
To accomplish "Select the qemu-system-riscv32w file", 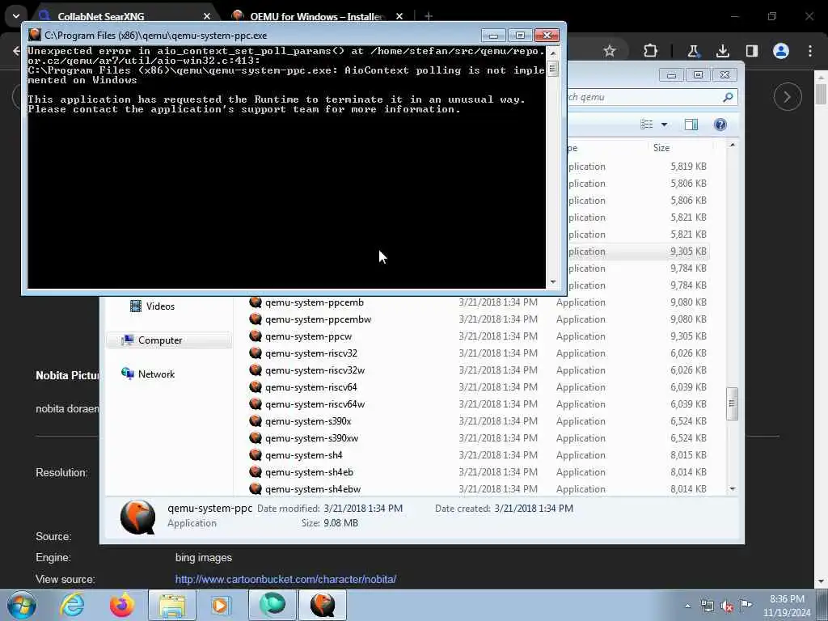I will (315, 370).
